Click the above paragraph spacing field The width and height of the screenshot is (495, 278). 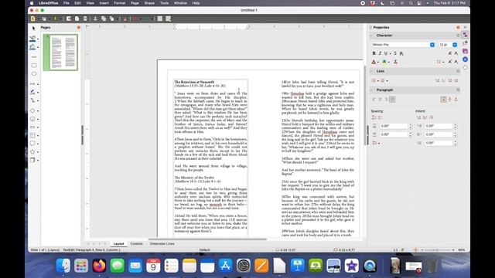tap(394, 126)
